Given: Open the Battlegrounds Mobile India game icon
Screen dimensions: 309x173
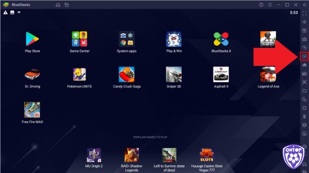Looking at the screenshot, I should click(x=268, y=39).
